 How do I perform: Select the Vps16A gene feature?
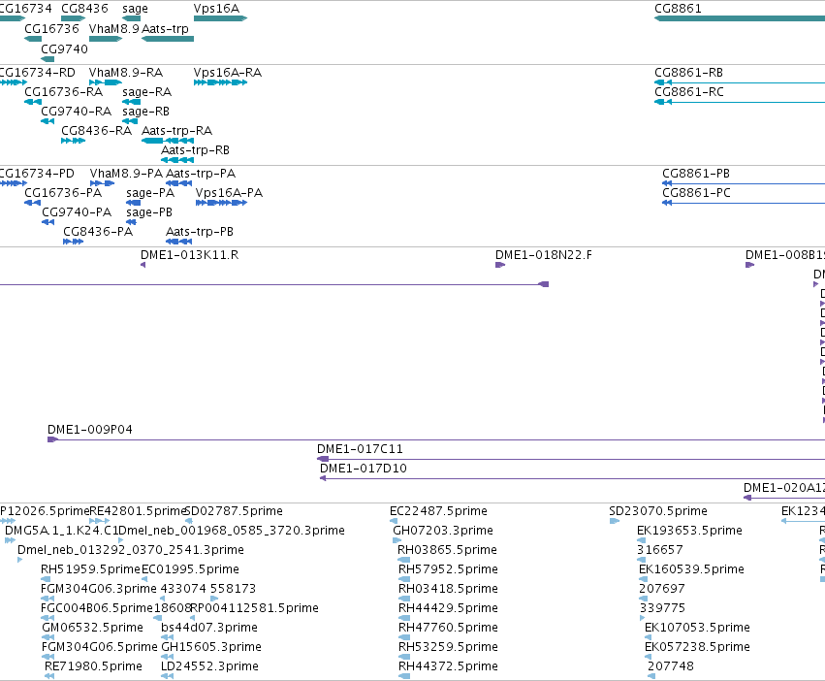pyautogui.click(x=220, y=18)
